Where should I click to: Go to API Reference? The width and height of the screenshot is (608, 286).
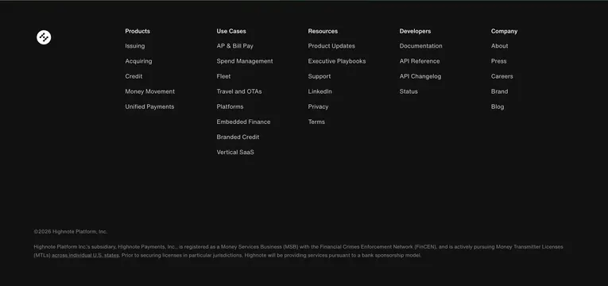(x=420, y=61)
